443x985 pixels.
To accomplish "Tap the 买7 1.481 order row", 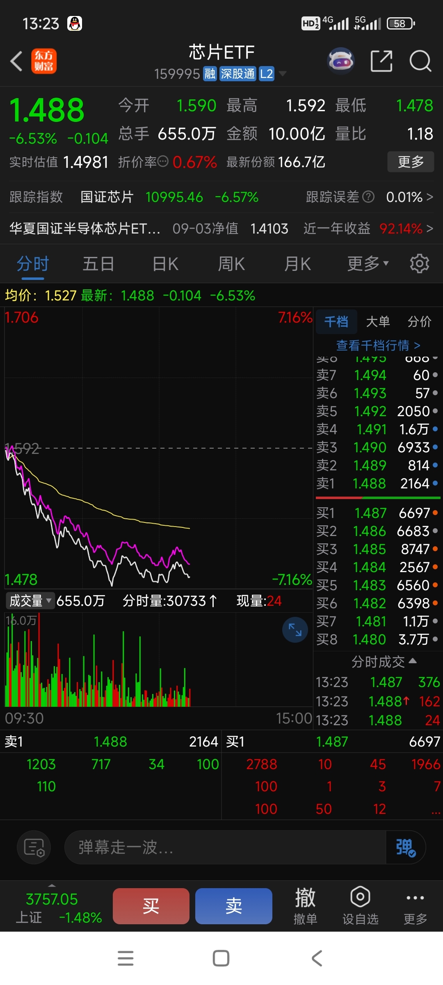I will [377, 621].
